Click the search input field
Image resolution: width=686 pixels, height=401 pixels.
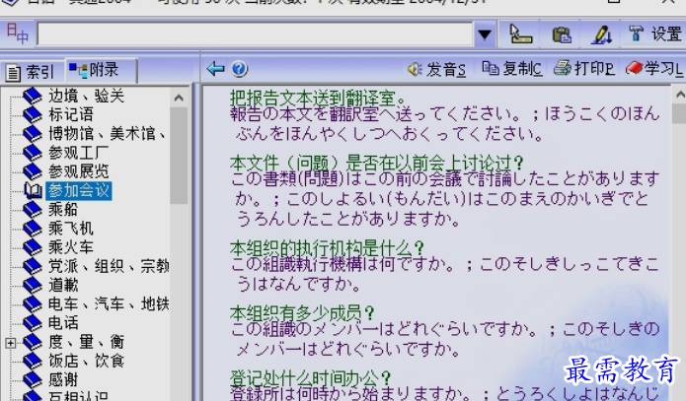point(255,33)
